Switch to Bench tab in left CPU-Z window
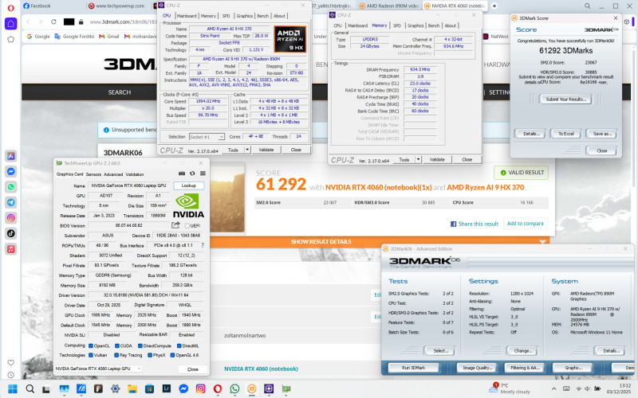 click(263, 16)
